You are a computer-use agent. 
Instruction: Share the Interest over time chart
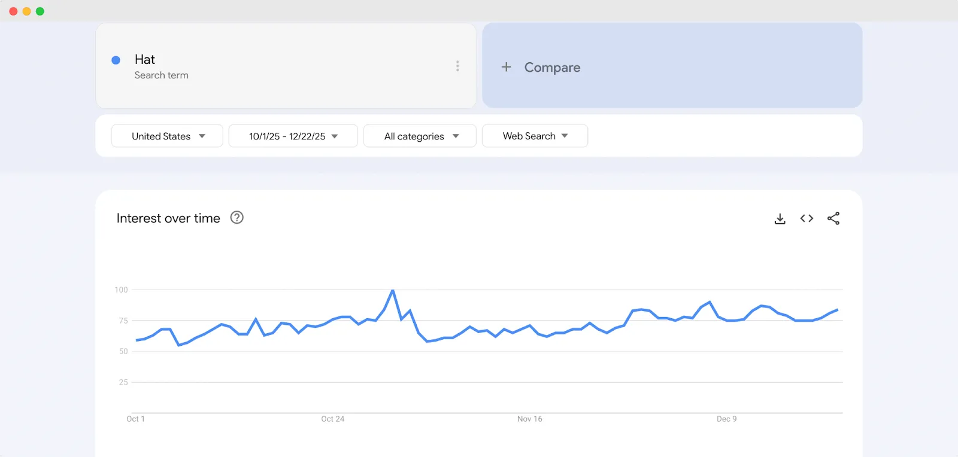point(833,218)
